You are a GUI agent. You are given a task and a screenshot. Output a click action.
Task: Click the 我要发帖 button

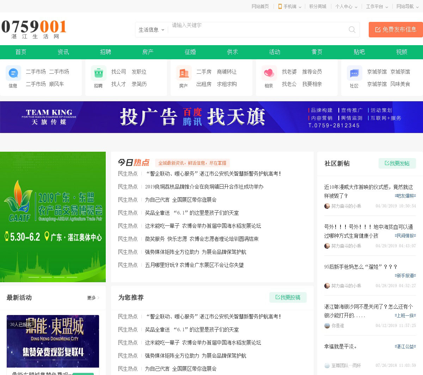coord(397,163)
